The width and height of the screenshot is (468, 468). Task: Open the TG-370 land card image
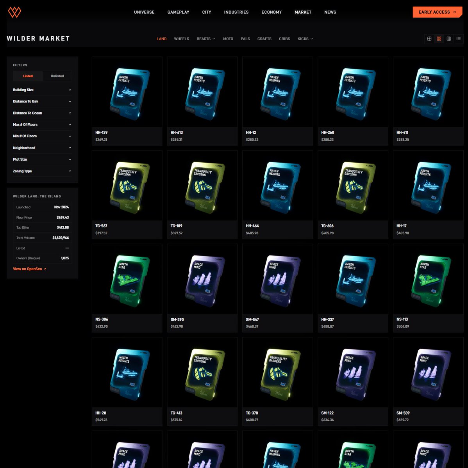pyautogui.click(x=278, y=372)
